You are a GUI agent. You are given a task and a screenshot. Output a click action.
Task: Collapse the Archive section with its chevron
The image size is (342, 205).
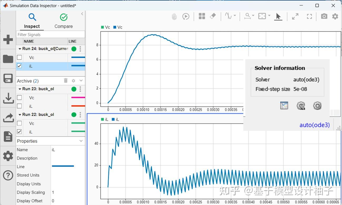[x=81, y=81]
